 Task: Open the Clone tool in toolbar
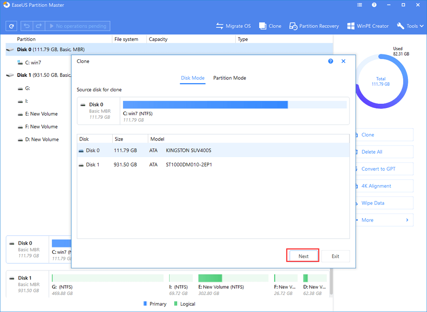270,26
